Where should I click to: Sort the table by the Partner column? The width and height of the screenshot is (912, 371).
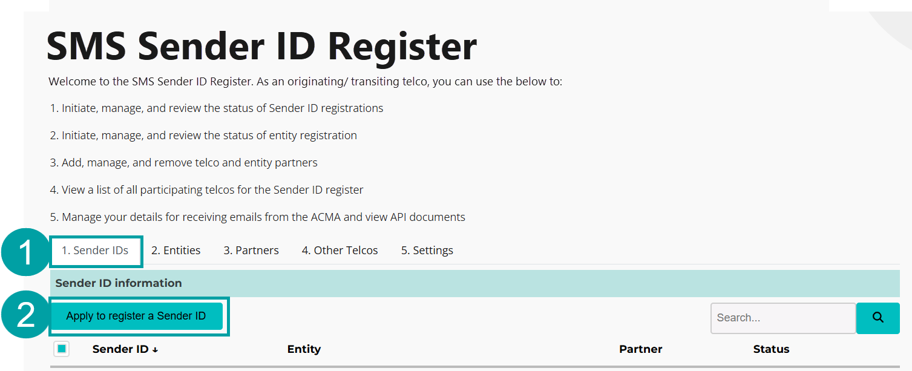(640, 349)
